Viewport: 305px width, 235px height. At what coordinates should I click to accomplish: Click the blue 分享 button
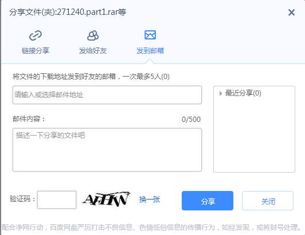(x=208, y=201)
